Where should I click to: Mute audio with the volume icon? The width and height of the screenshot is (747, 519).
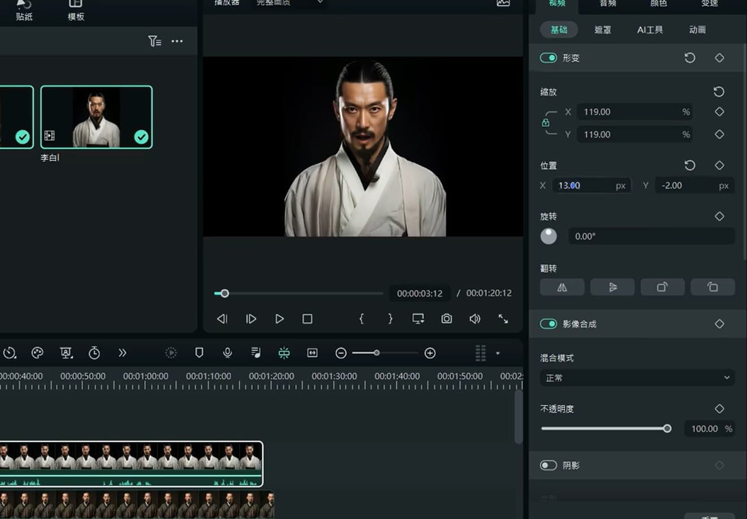tap(475, 319)
